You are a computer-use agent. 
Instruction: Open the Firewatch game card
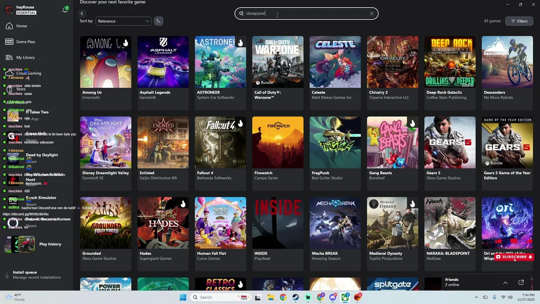coord(278,153)
